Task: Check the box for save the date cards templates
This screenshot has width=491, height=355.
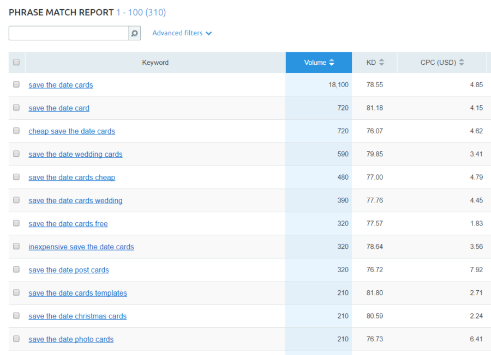Action: (x=16, y=292)
